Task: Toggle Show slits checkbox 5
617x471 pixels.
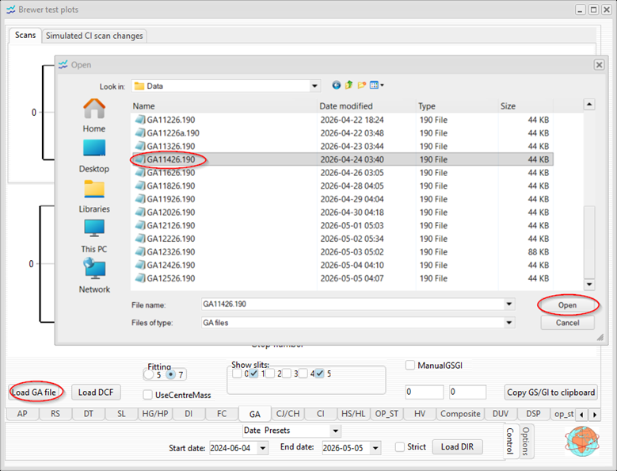Action: (x=319, y=373)
